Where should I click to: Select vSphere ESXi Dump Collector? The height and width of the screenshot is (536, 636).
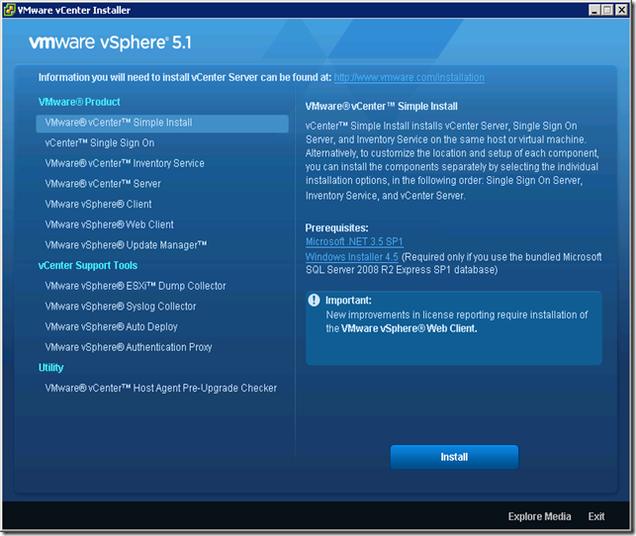coord(136,286)
